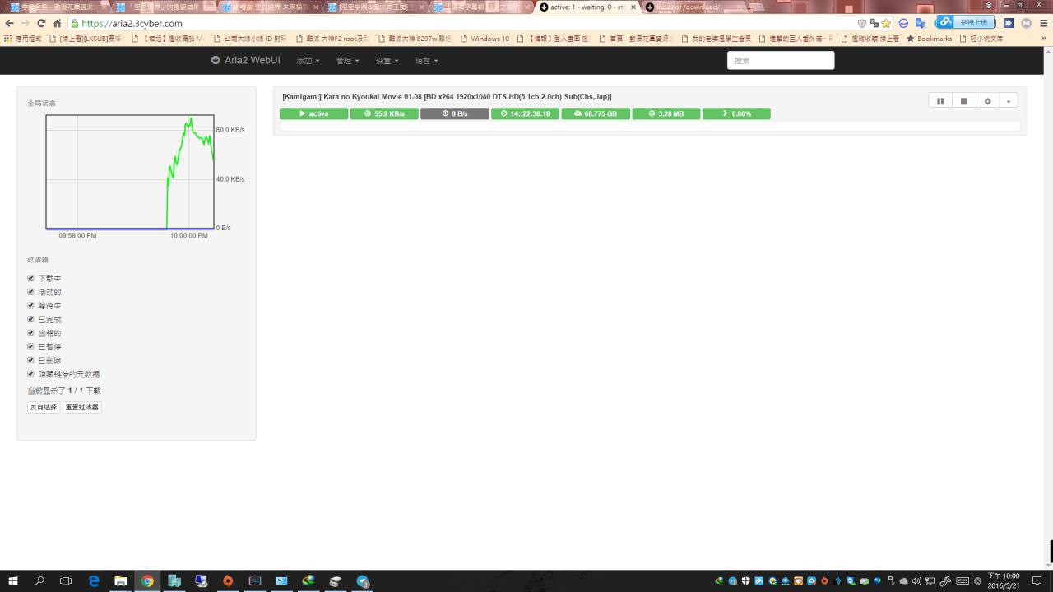Open the 设置 (Settings) menu
The width and height of the screenshot is (1053, 592).
[387, 61]
